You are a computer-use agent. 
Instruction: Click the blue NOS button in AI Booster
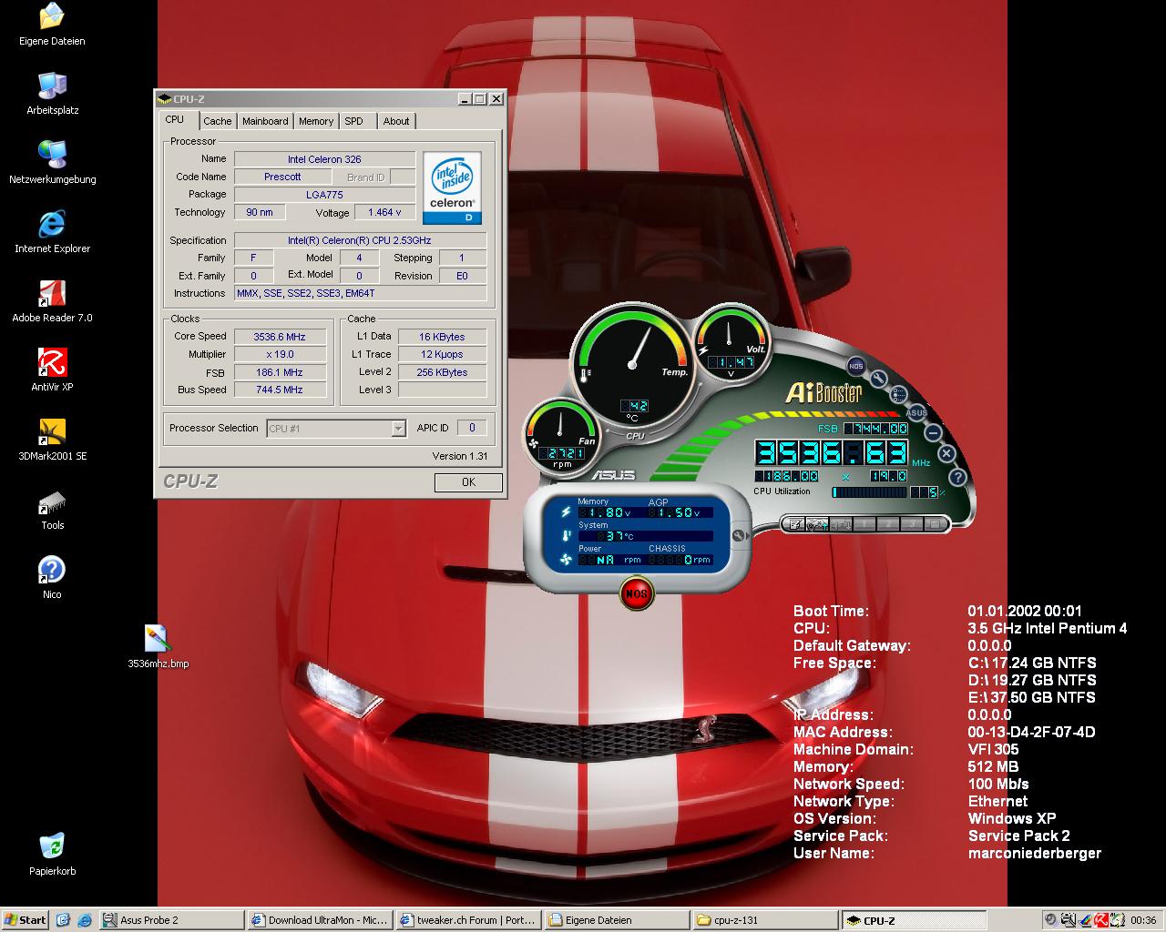[855, 366]
